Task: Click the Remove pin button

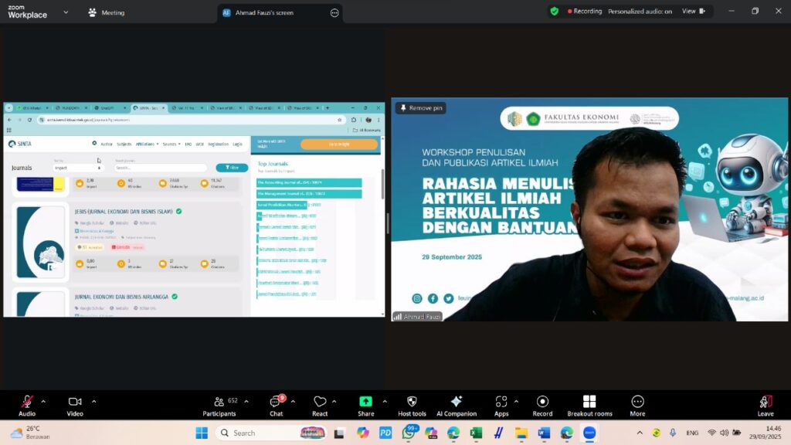Action: (421, 108)
